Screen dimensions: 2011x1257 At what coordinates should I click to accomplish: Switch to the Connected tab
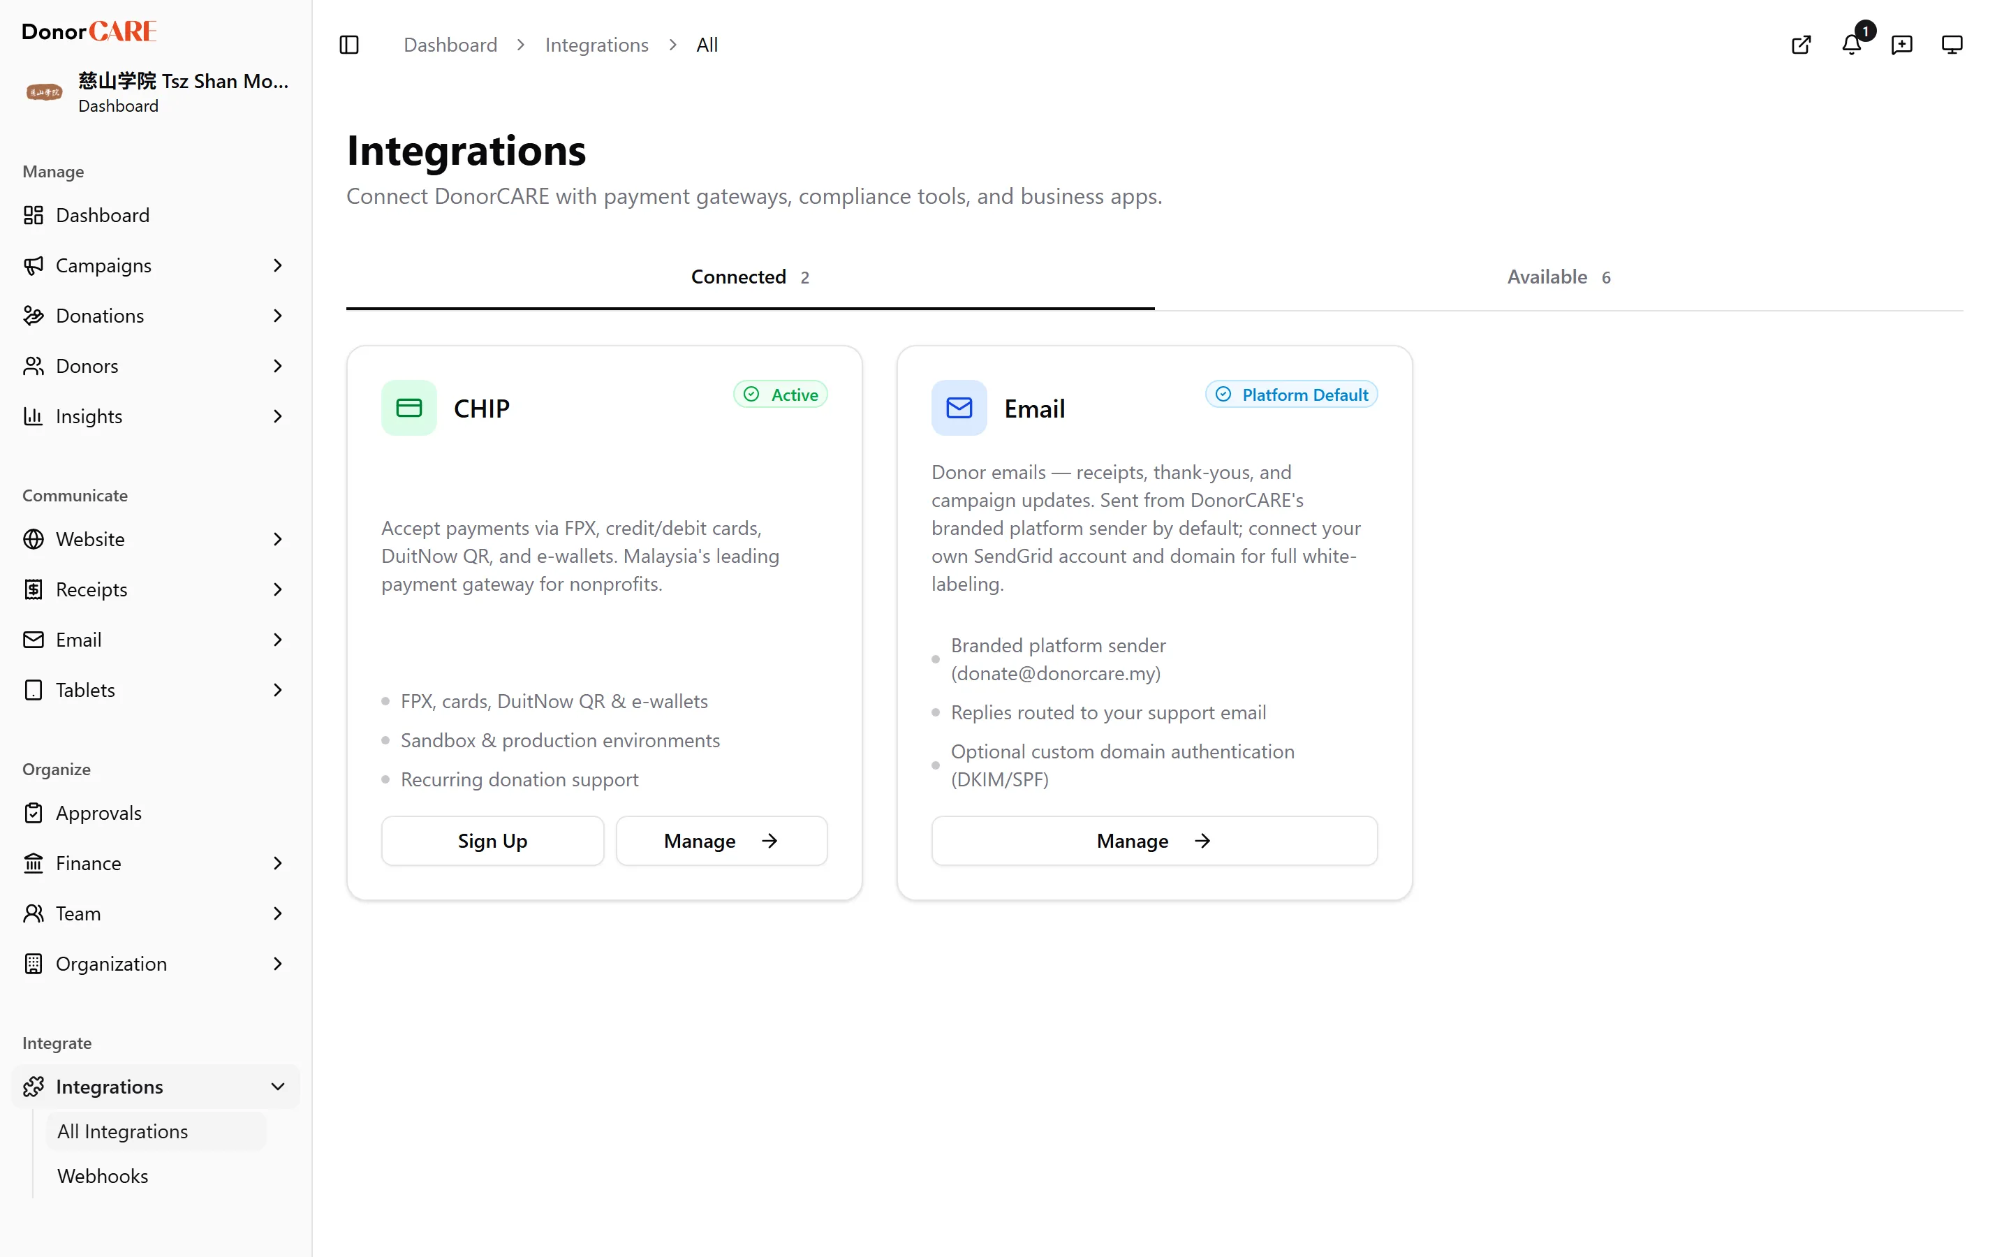[x=749, y=277]
